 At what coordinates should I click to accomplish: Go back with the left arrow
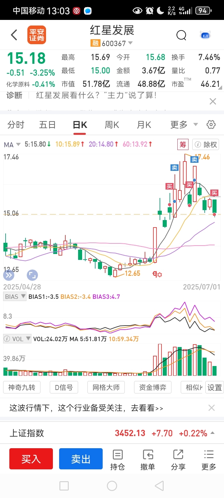(x=14, y=35)
